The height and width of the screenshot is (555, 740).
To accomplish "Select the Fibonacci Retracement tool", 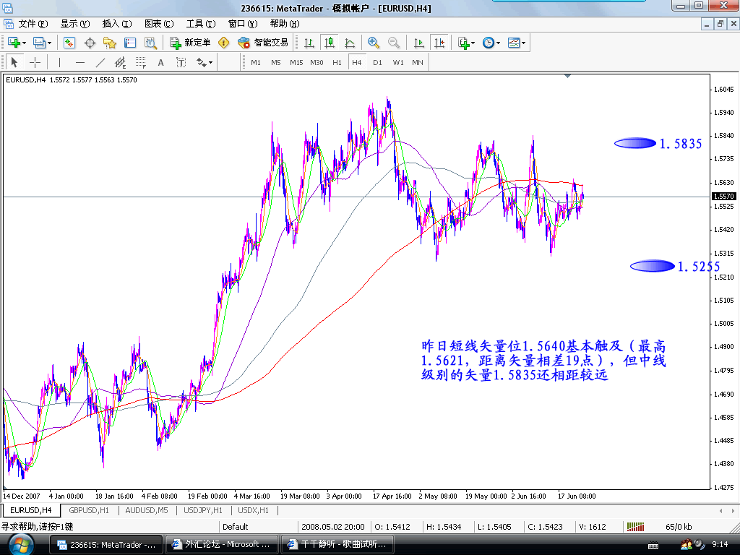I will (141, 62).
